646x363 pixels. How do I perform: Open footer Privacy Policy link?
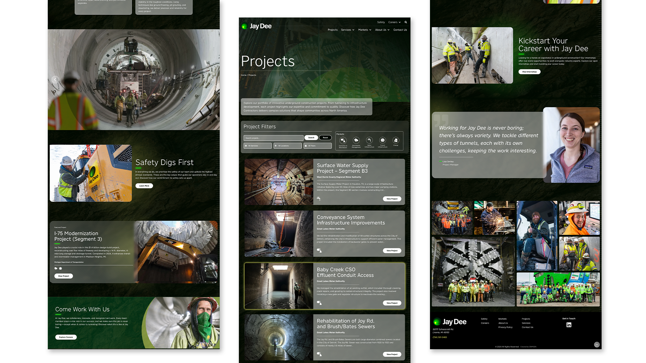505,327
